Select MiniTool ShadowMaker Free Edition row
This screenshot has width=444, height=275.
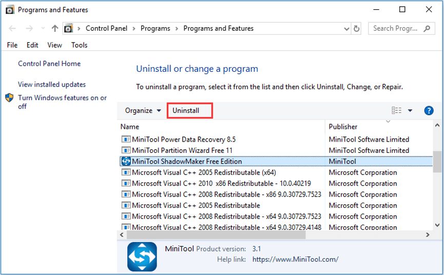pyautogui.click(x=276, y=161)
